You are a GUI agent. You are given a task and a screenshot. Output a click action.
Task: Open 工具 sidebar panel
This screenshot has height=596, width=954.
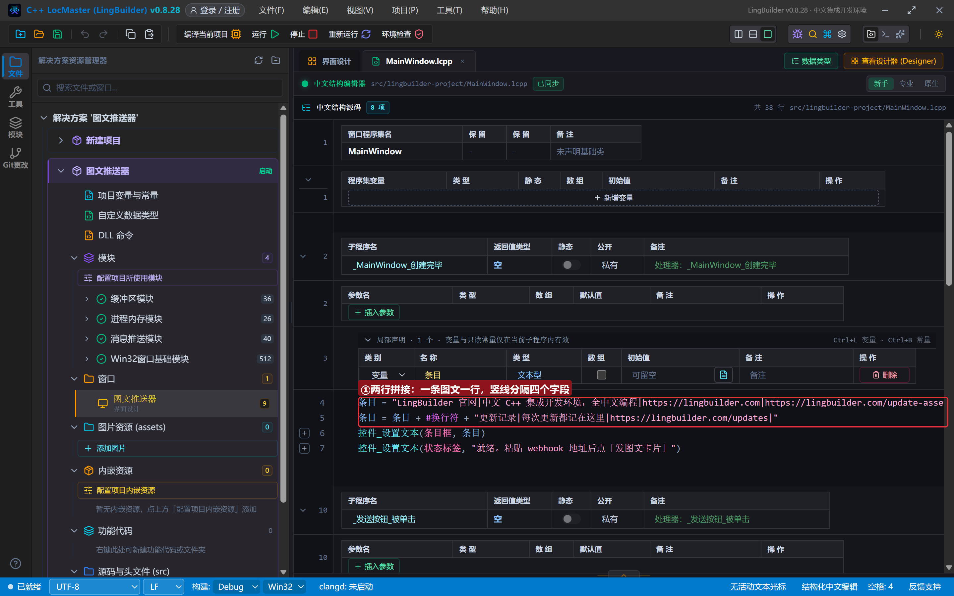[15, 97]
